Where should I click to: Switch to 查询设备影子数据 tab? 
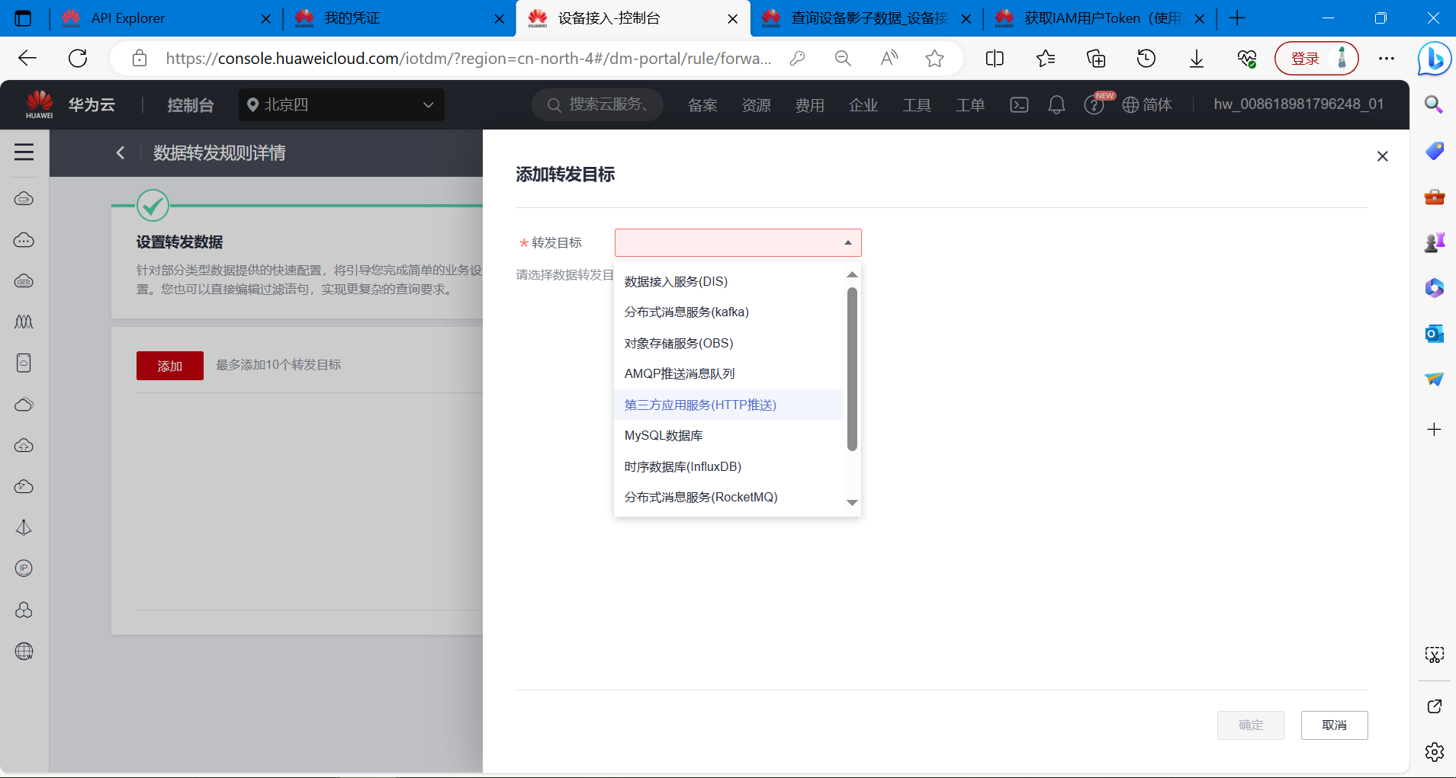point(868,18)
